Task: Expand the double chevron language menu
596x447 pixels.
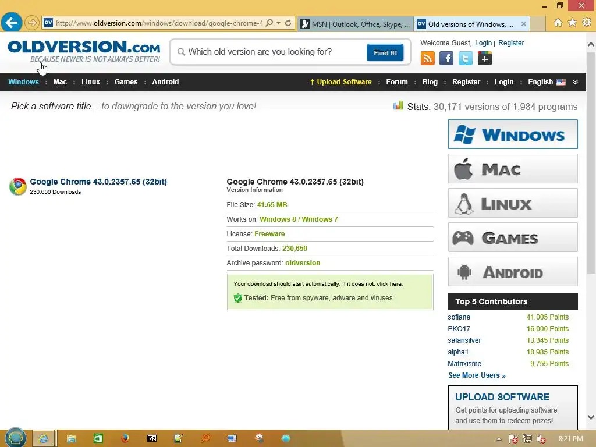Action: pyautogui.click(x=576, y=82)
